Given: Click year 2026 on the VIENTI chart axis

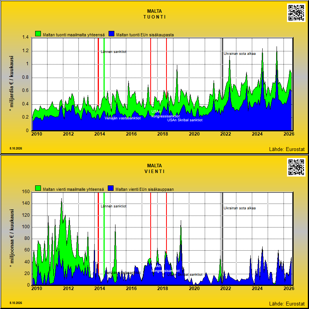Looking at the screenshot, I should [289, 288].
